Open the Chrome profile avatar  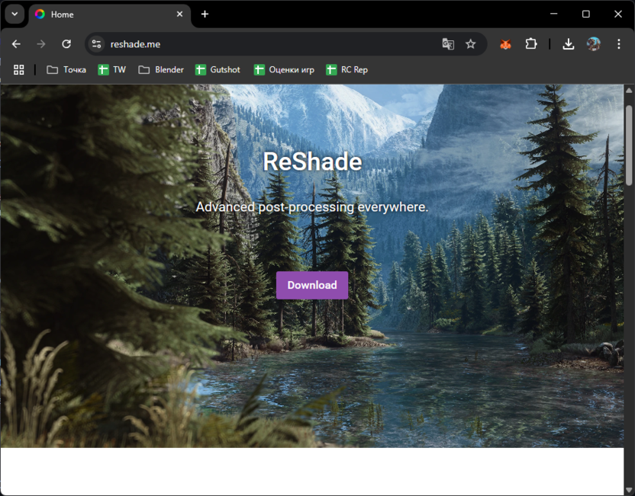[x=593, y=44]
